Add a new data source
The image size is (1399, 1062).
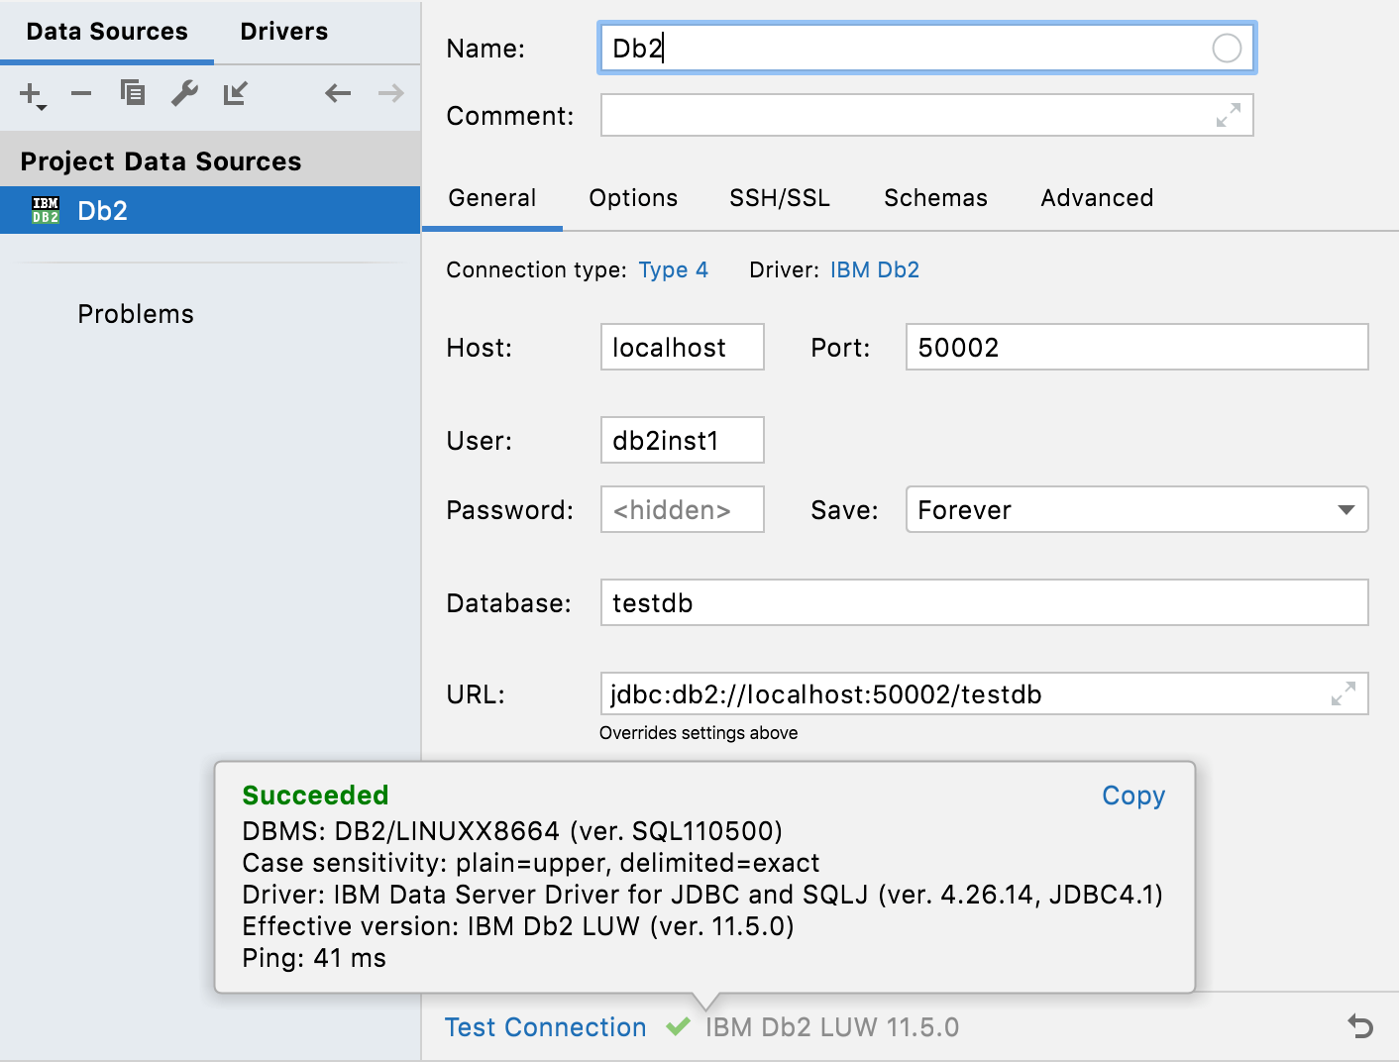29,94
